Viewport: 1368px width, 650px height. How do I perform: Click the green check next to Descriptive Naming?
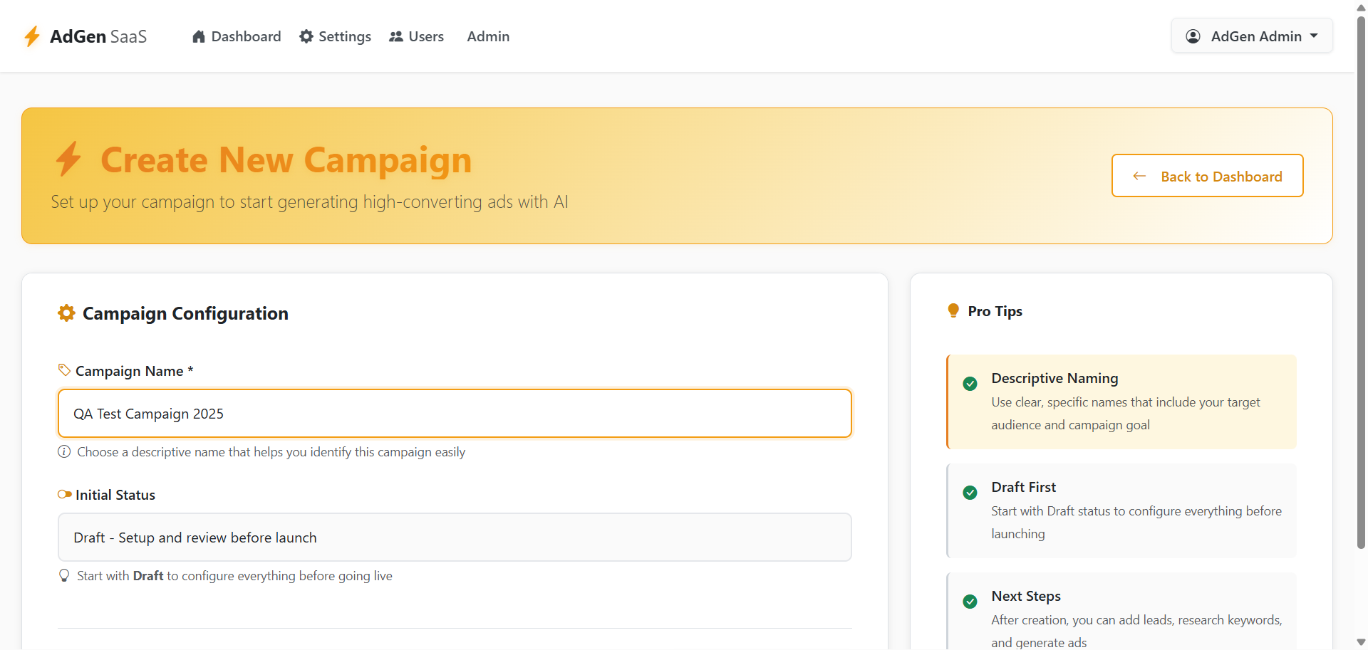tap(970, 384)
